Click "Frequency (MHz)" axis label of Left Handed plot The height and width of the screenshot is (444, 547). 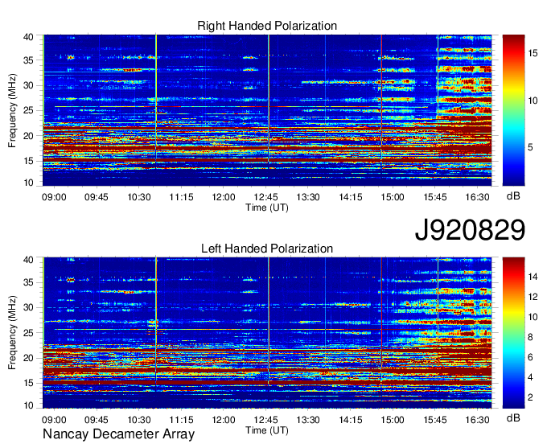12,333
